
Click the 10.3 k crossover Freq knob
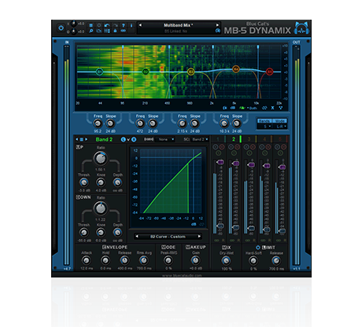[223, 123]
